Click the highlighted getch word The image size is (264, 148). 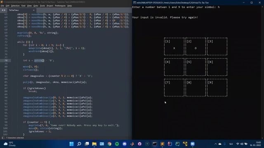tap(38, 60)
